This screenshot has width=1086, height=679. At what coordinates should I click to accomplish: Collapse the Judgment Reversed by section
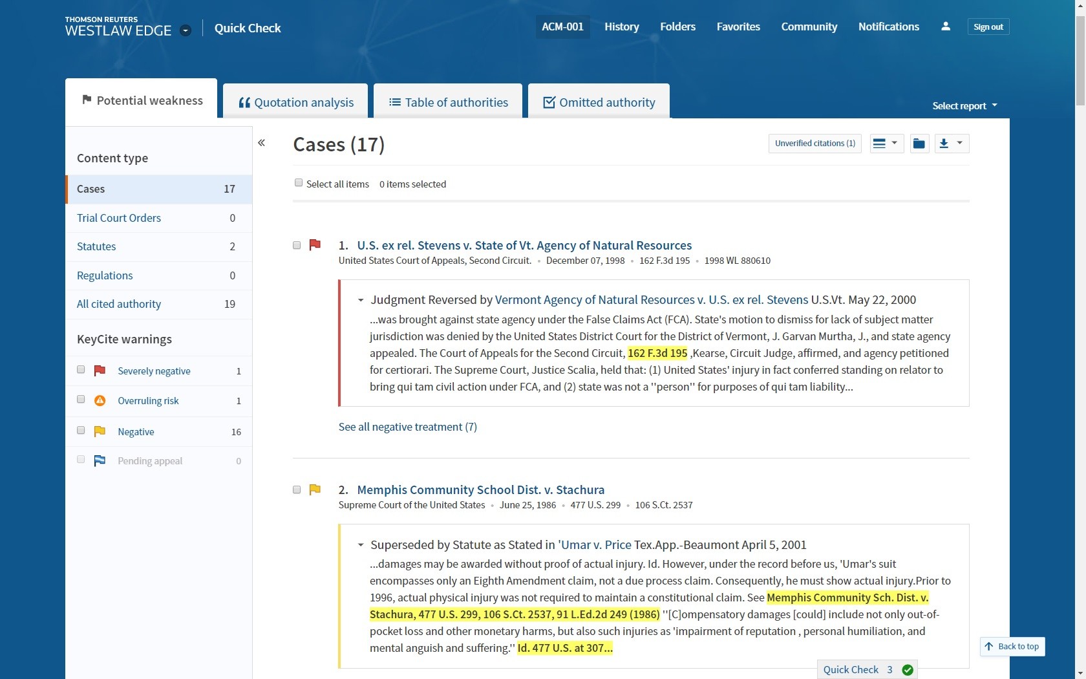pyautogui.click(x=361, y=300)
